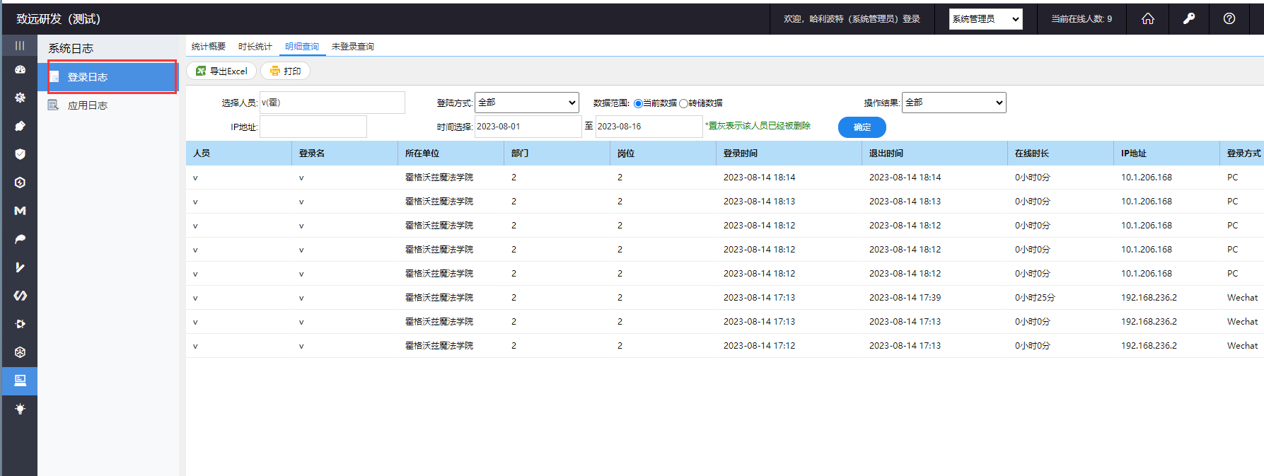The height and width of the screenshot is (476, 1264).
Task: Click the IP地址 input field
Action: click(x=313, y=127)
